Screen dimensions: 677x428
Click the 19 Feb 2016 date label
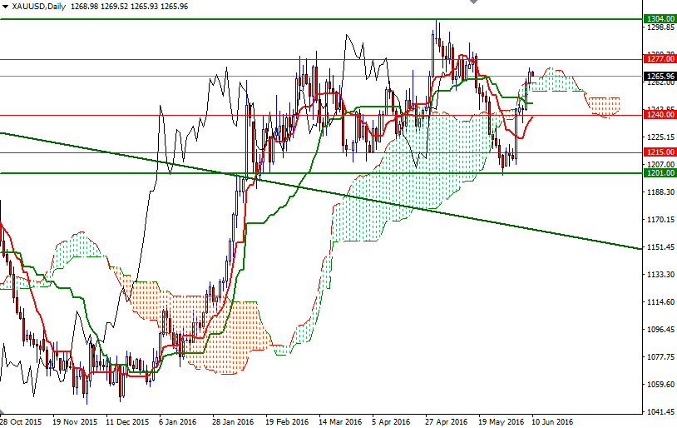(286, 421)
